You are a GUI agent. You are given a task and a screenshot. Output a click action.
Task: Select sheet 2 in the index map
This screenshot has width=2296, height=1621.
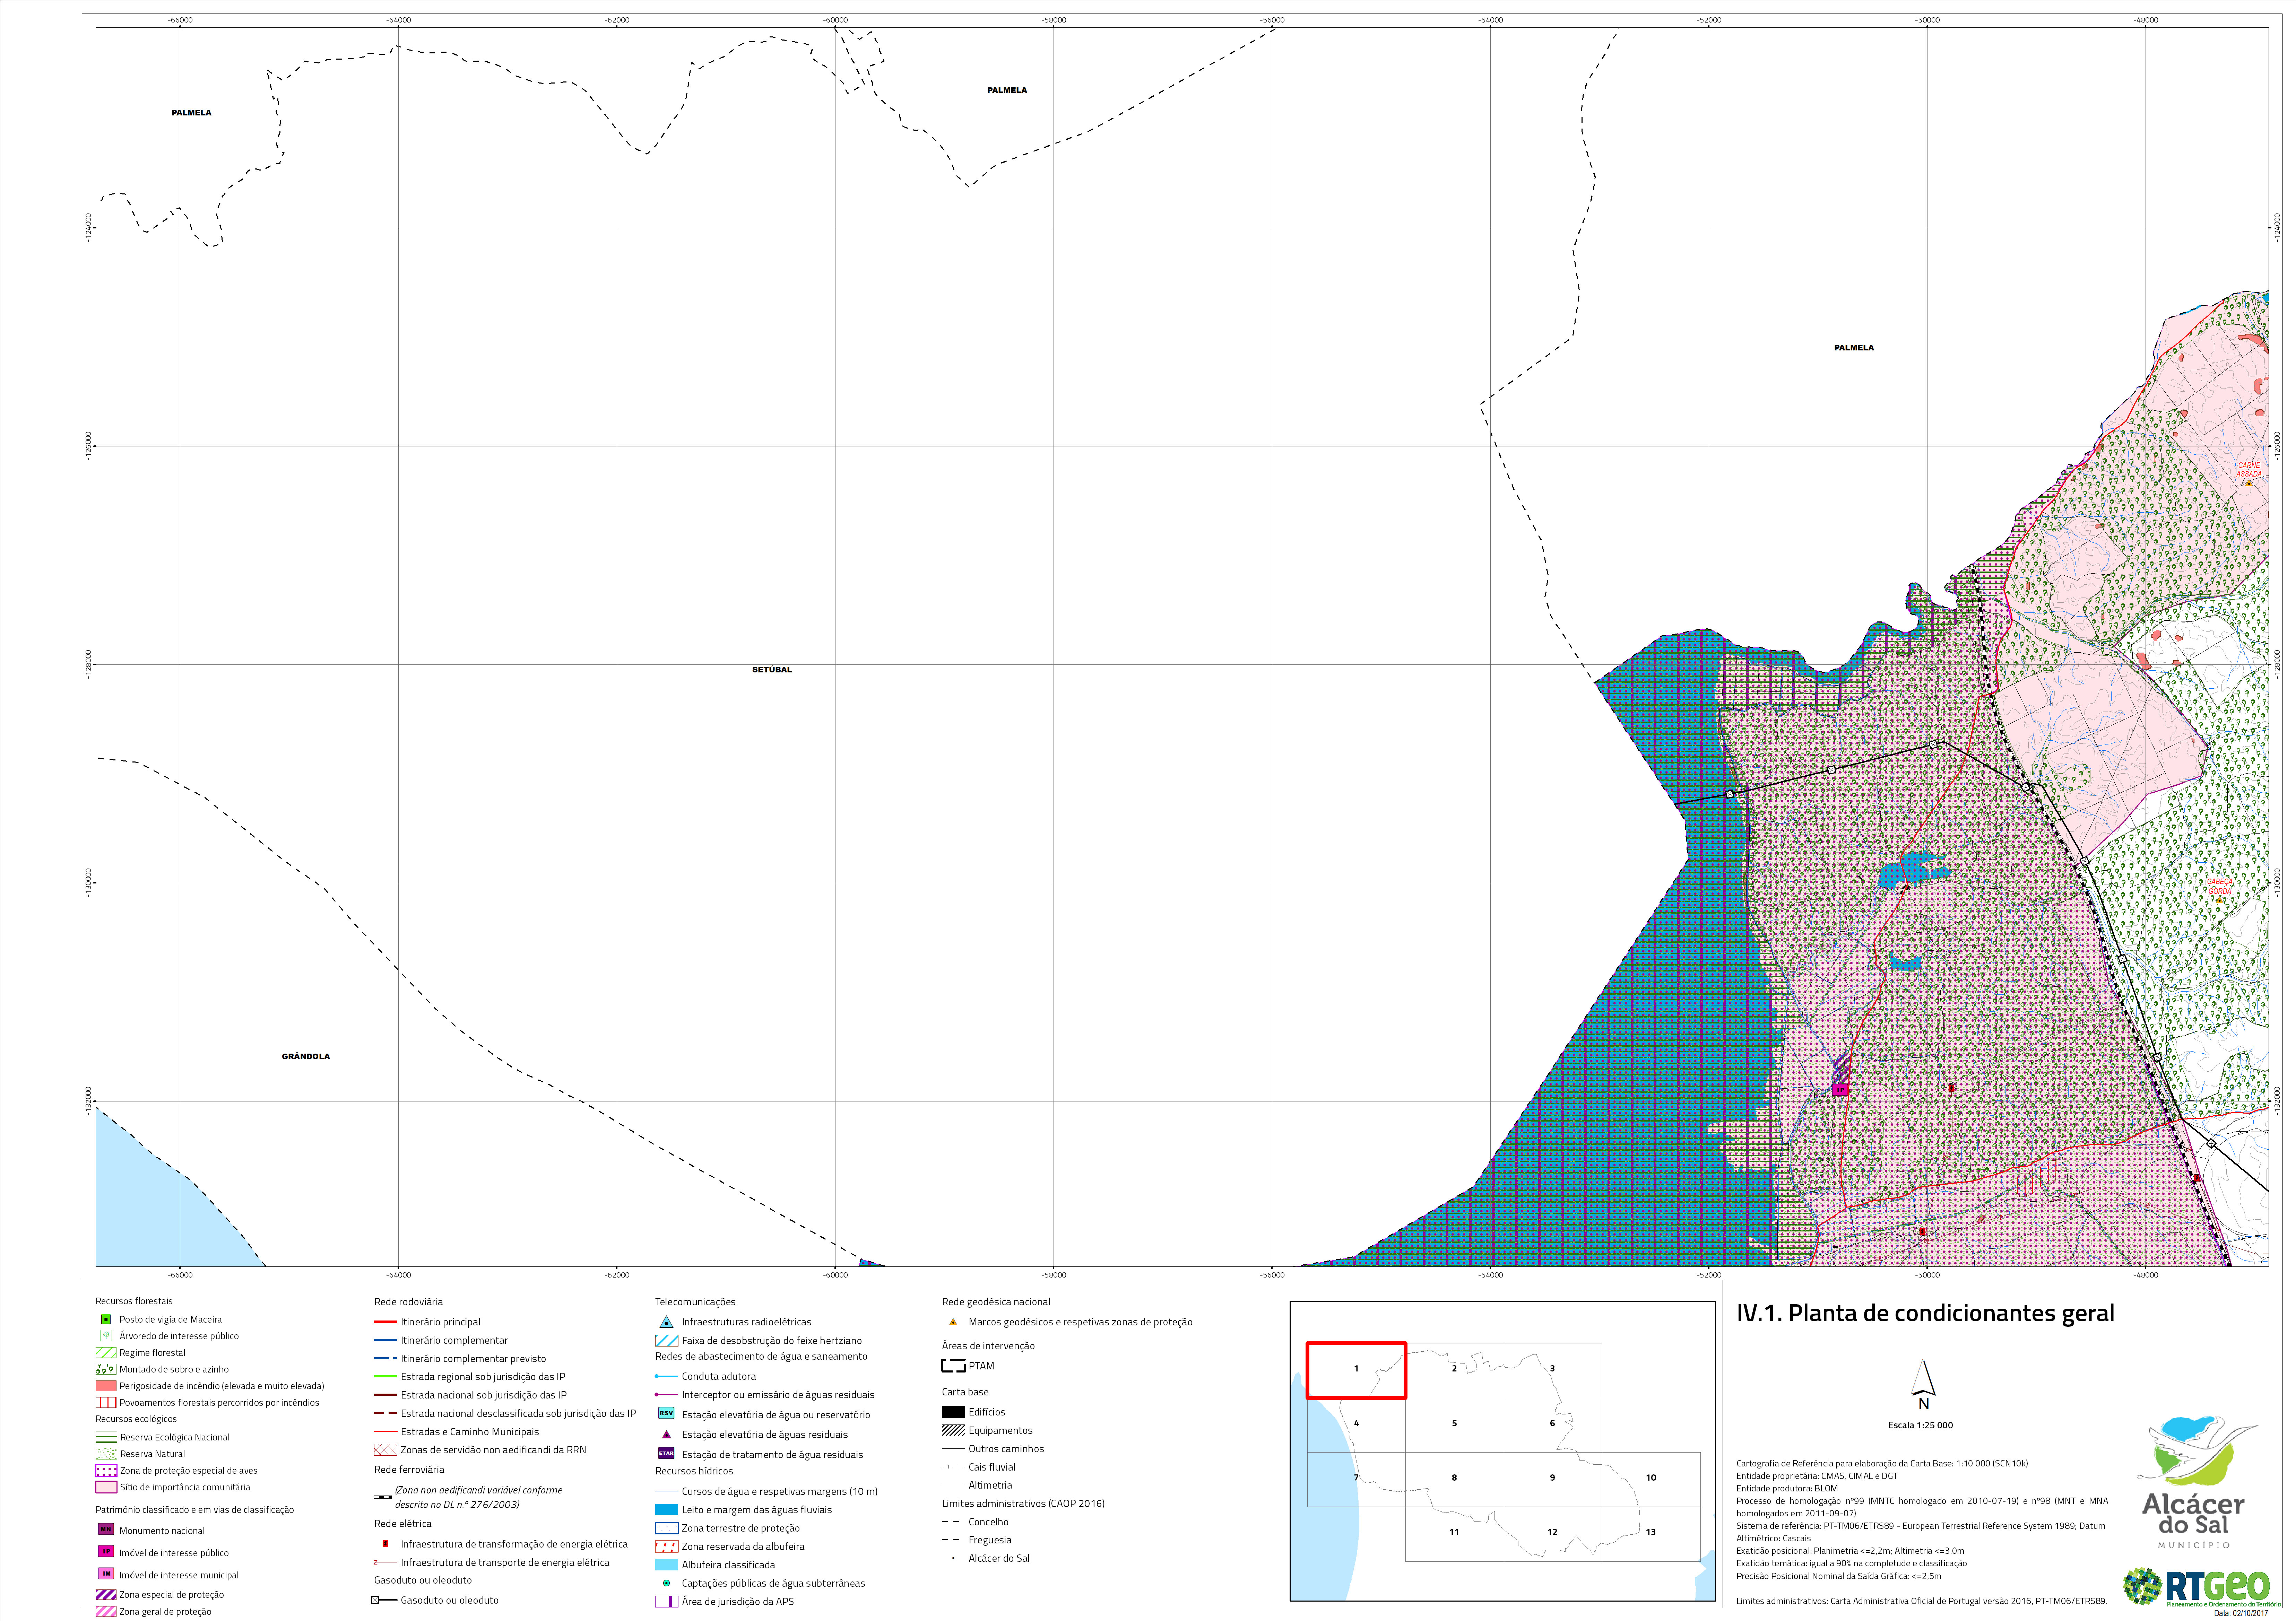[1454, 1370]
